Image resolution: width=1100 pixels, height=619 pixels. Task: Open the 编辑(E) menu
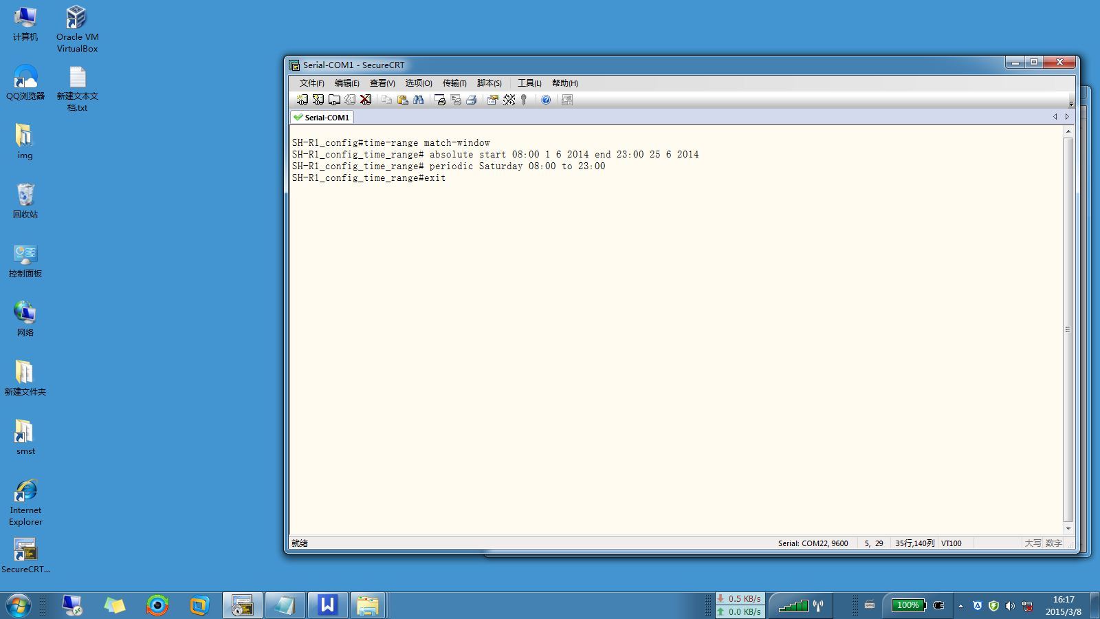[x=346, y=83]
